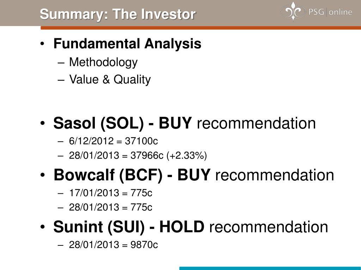This screenshot has height=270, width=361.
Task: Click the 17/01/2013 = 775c entry
Action: 110,193
